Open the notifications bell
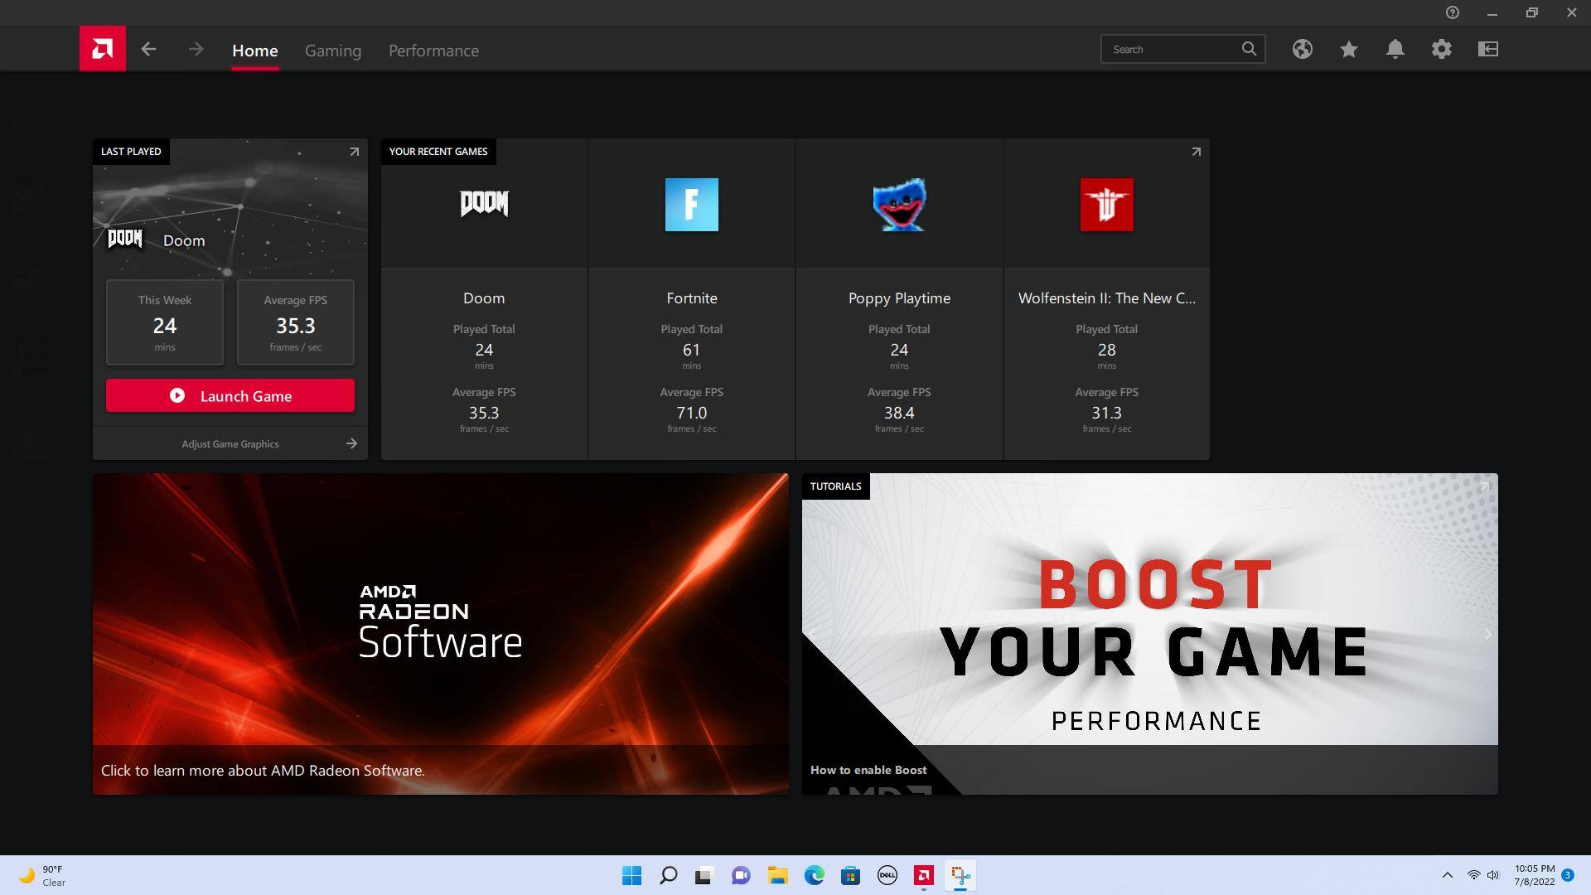This screenshot has height=895, width=1591. 1395,50
